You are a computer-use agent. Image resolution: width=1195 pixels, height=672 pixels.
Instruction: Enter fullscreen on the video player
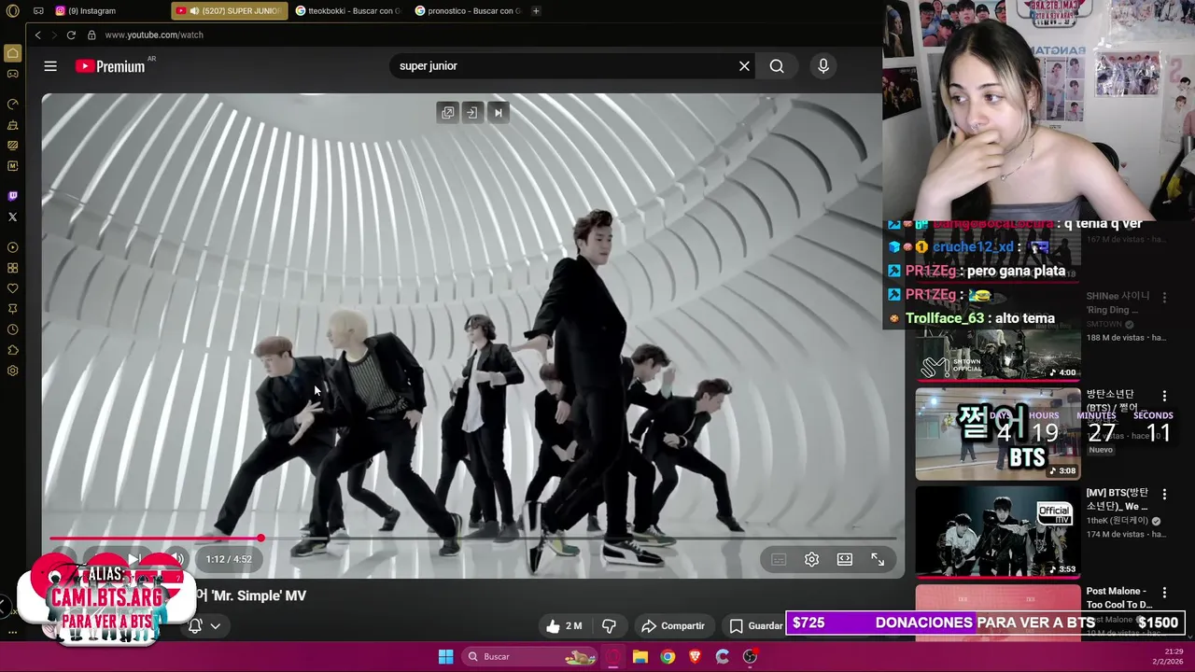(x=878, y=559)
